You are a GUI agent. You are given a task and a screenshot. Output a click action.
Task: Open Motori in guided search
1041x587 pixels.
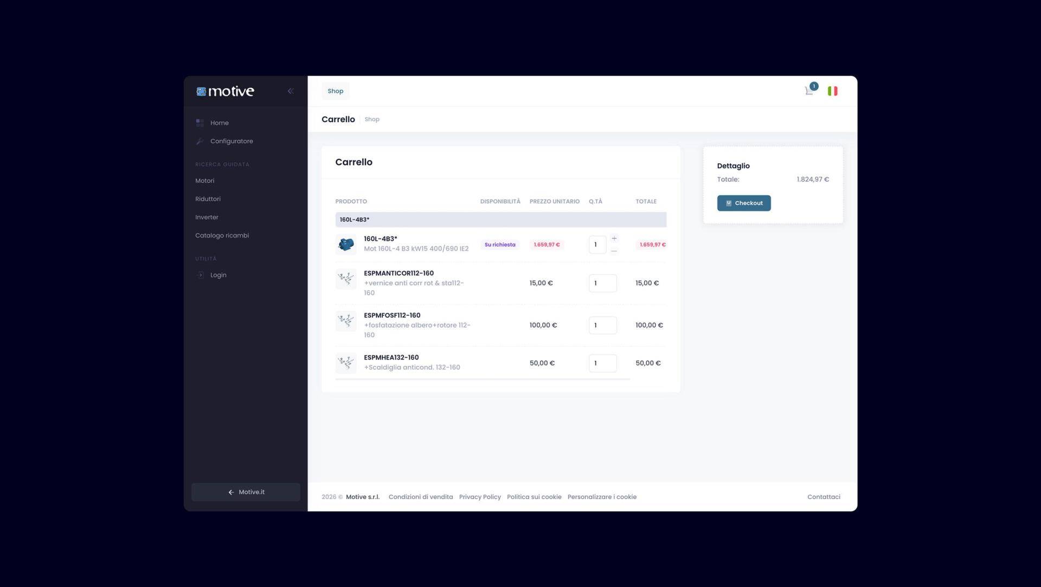click(204, 181)
